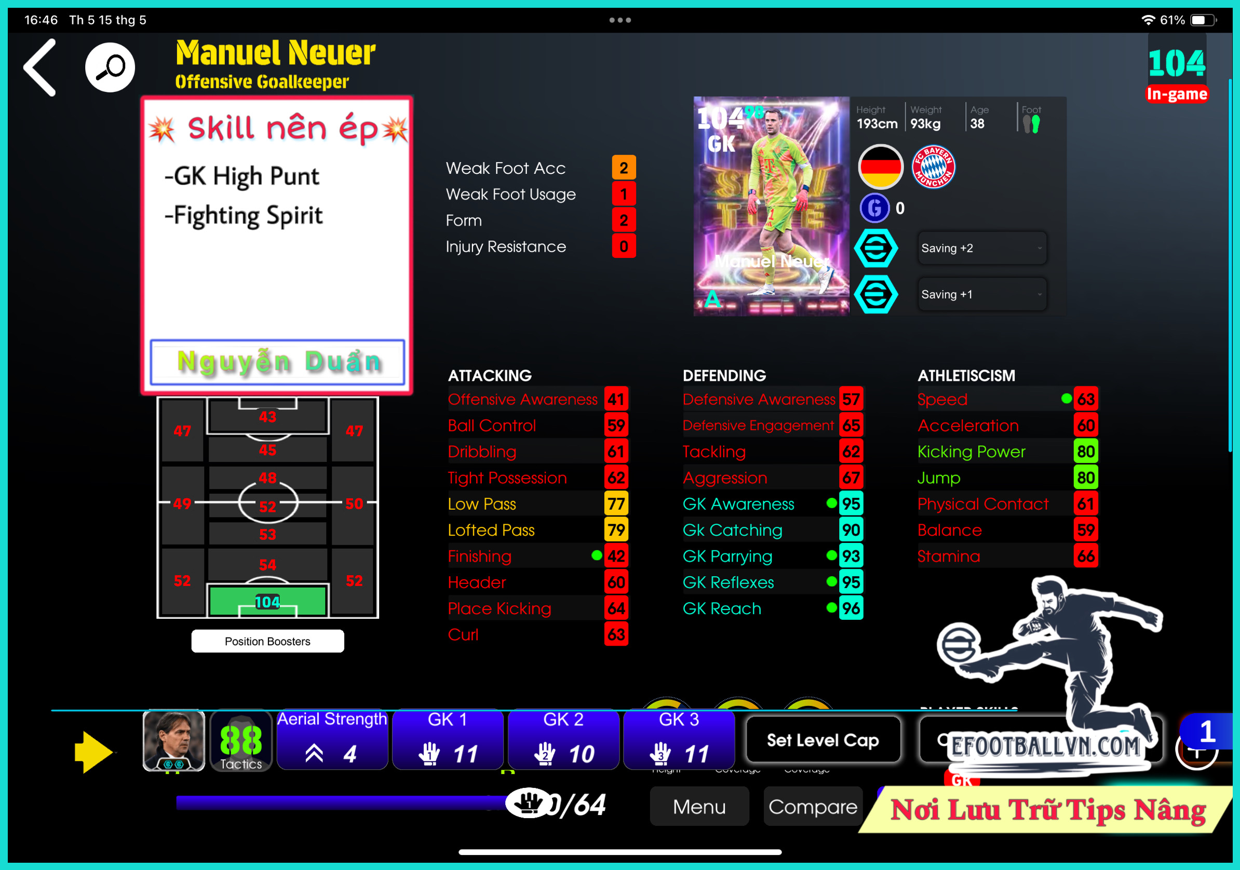Tap the Low Pass stat value 77
Viewport: 1240px width, 870px height.
pyautogui.click(x=616, y=504)
